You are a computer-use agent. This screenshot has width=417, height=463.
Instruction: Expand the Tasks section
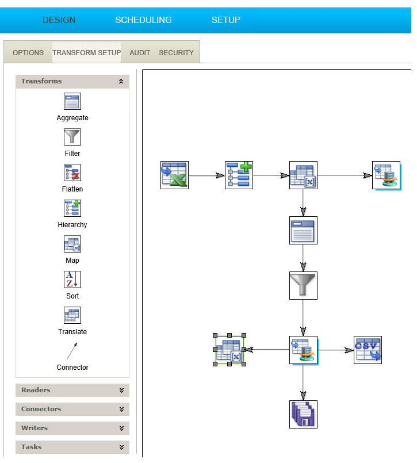tap(121, 447)
